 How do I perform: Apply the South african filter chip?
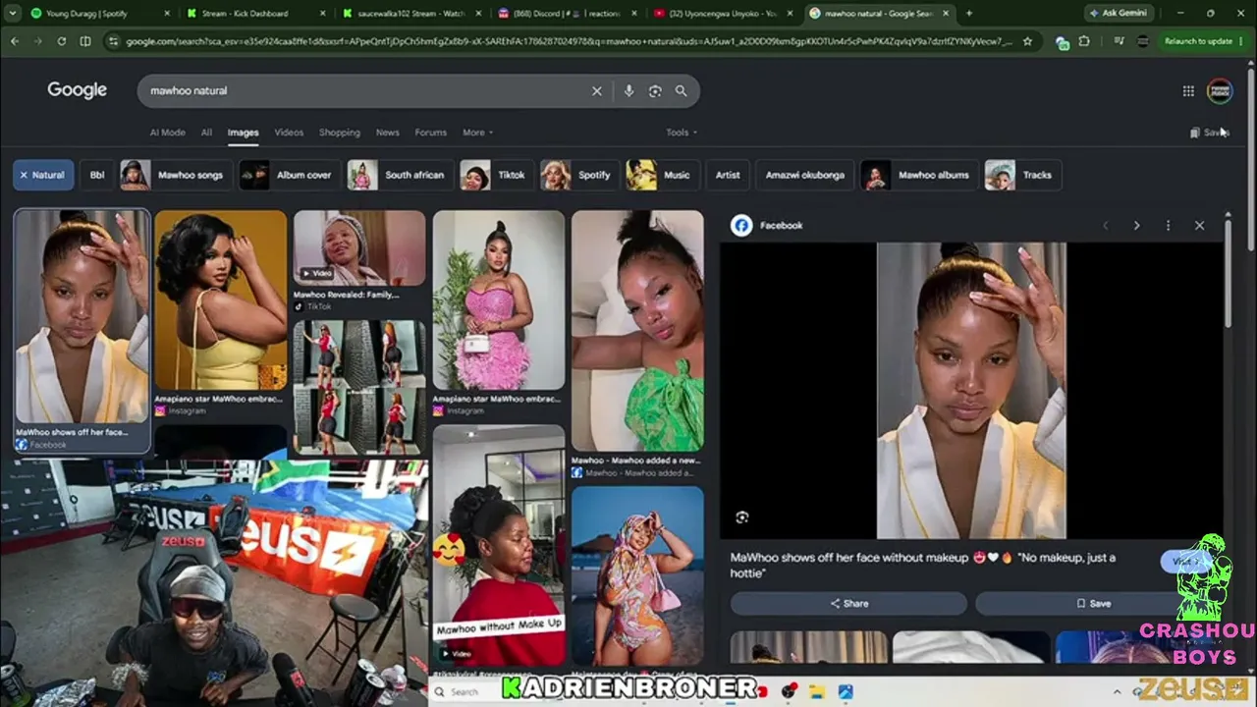[x=400, y=175]
